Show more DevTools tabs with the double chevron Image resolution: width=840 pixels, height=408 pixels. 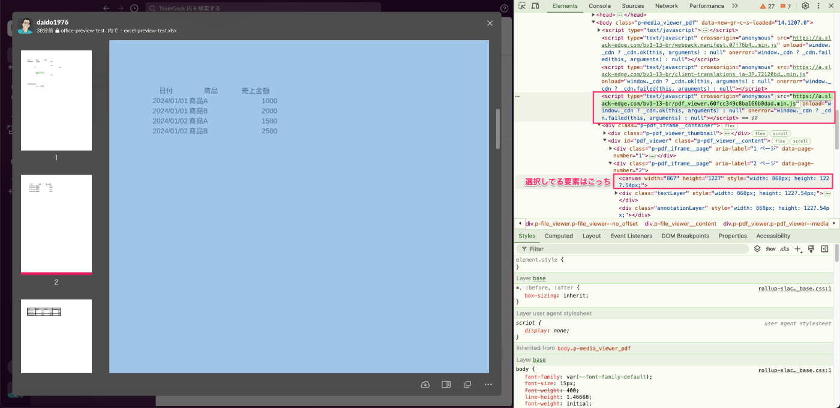[735, 6]
